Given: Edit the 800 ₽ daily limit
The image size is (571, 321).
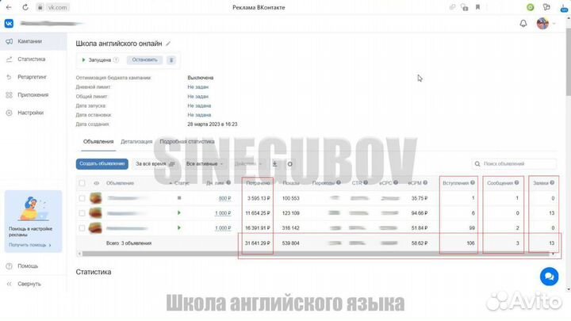Looking at the screenshot, I should click(x=224, y=198).
